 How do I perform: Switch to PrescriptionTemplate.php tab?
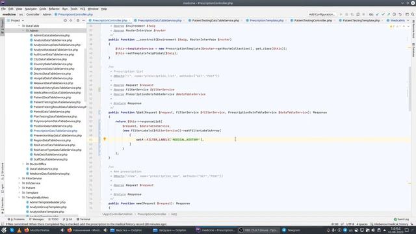(x=266, y=20)
